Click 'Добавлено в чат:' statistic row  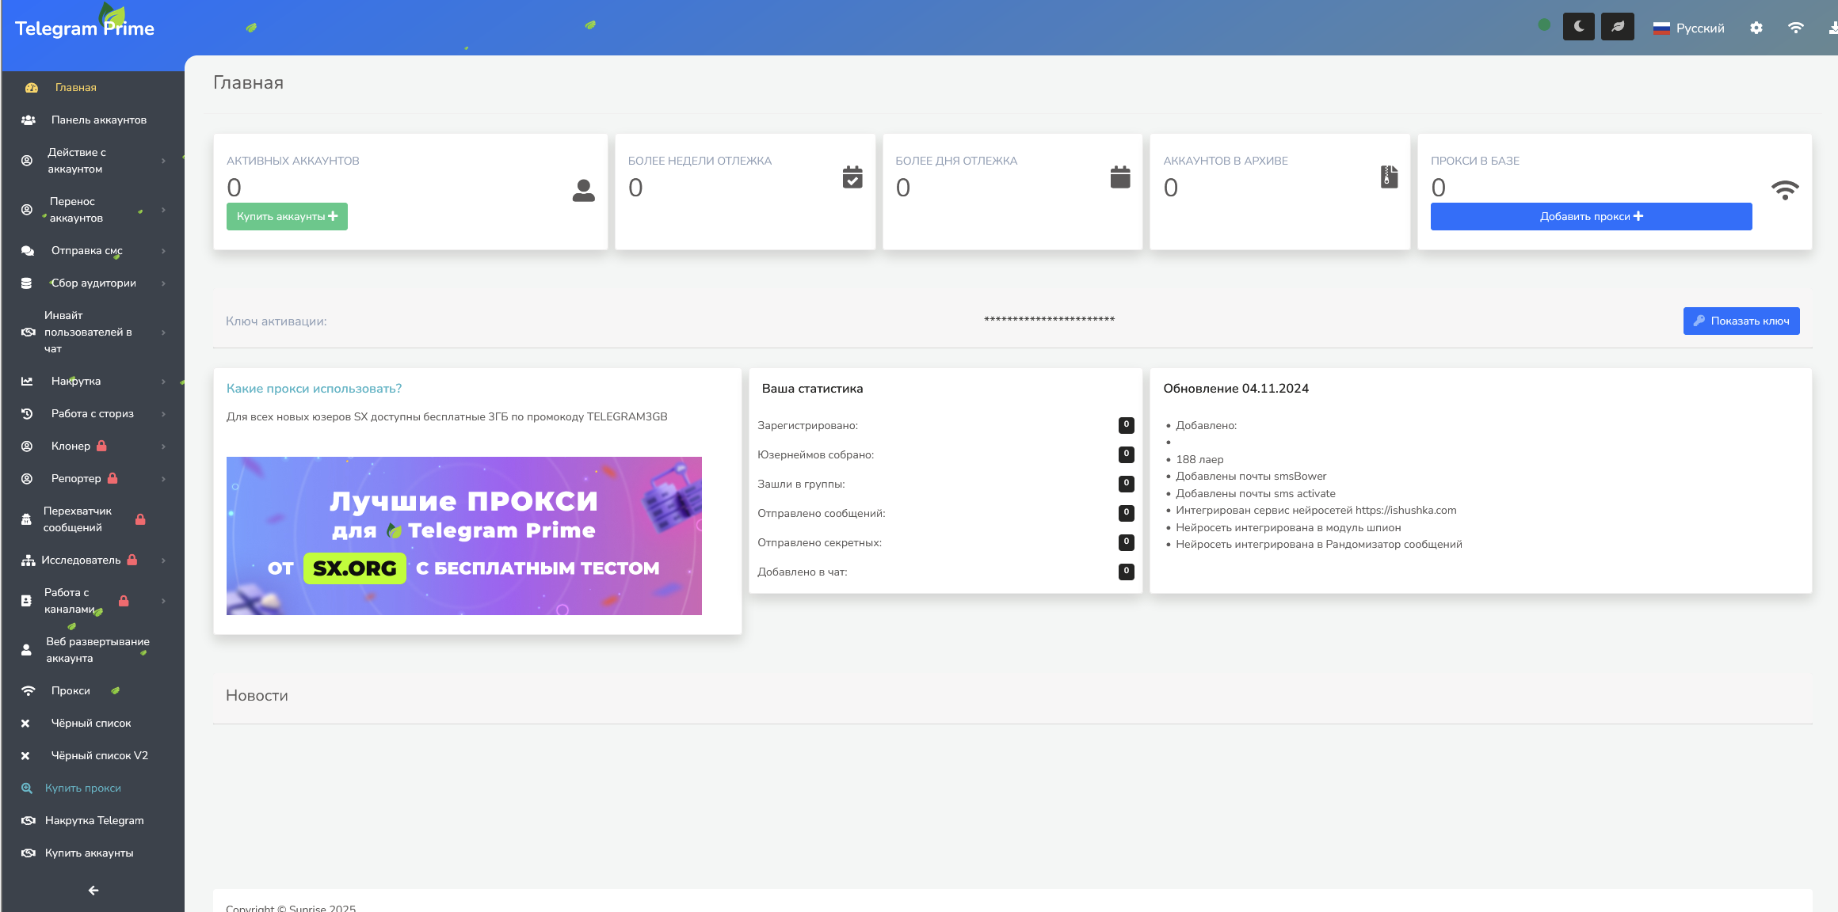pos(945,572)
